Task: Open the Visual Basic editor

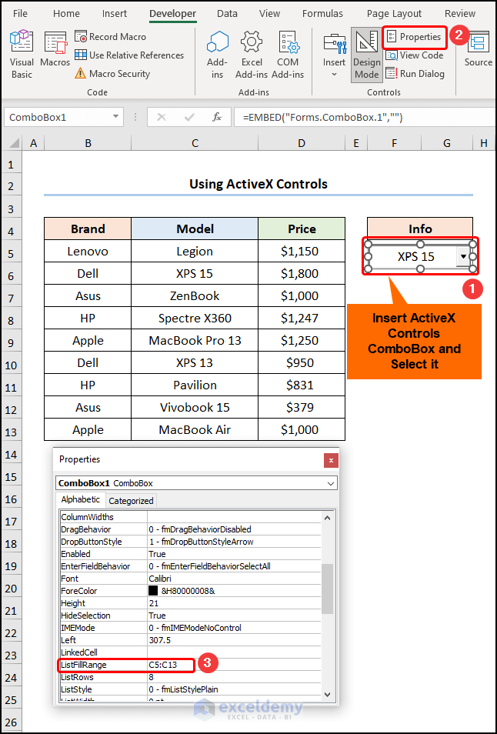Action: point(22,55)
